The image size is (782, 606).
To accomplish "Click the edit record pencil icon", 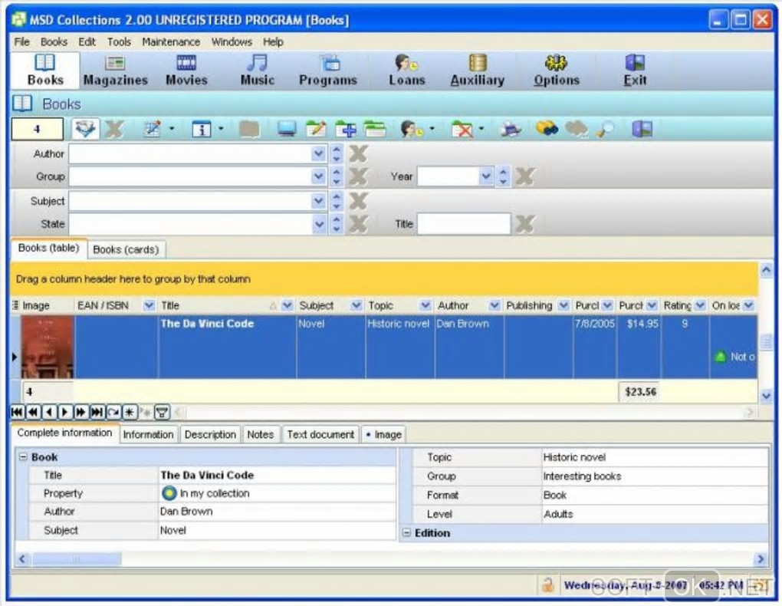I will point(316,130).
